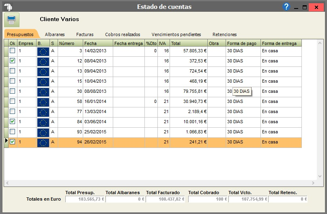The width and height of the screenshot is (327, 214).
Task: Select the total 79.755,81 €
Action: (x=189, y=92)
